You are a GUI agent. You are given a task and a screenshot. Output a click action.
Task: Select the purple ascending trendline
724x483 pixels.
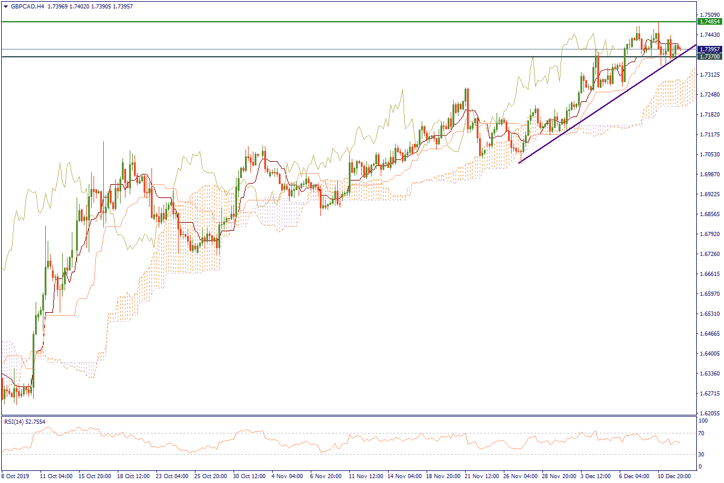[603, 107]
